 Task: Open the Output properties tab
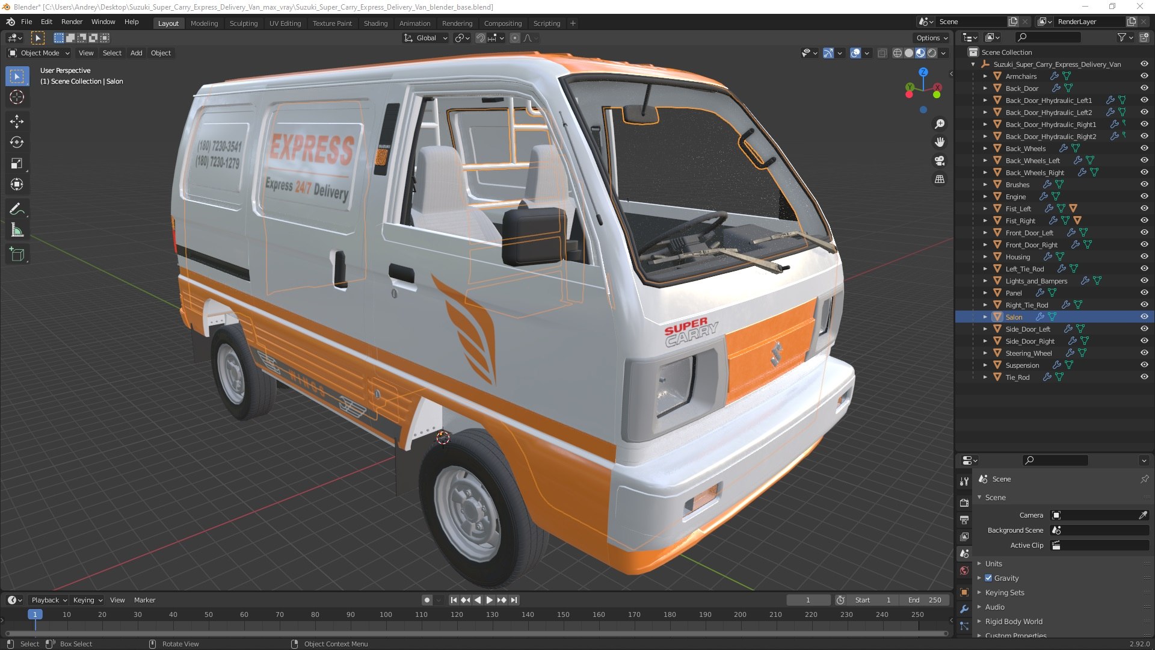pyautogui.click(x=964, y=519)
